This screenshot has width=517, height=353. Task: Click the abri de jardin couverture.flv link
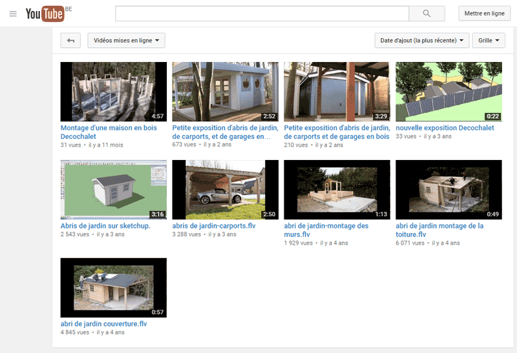point(103,324)
